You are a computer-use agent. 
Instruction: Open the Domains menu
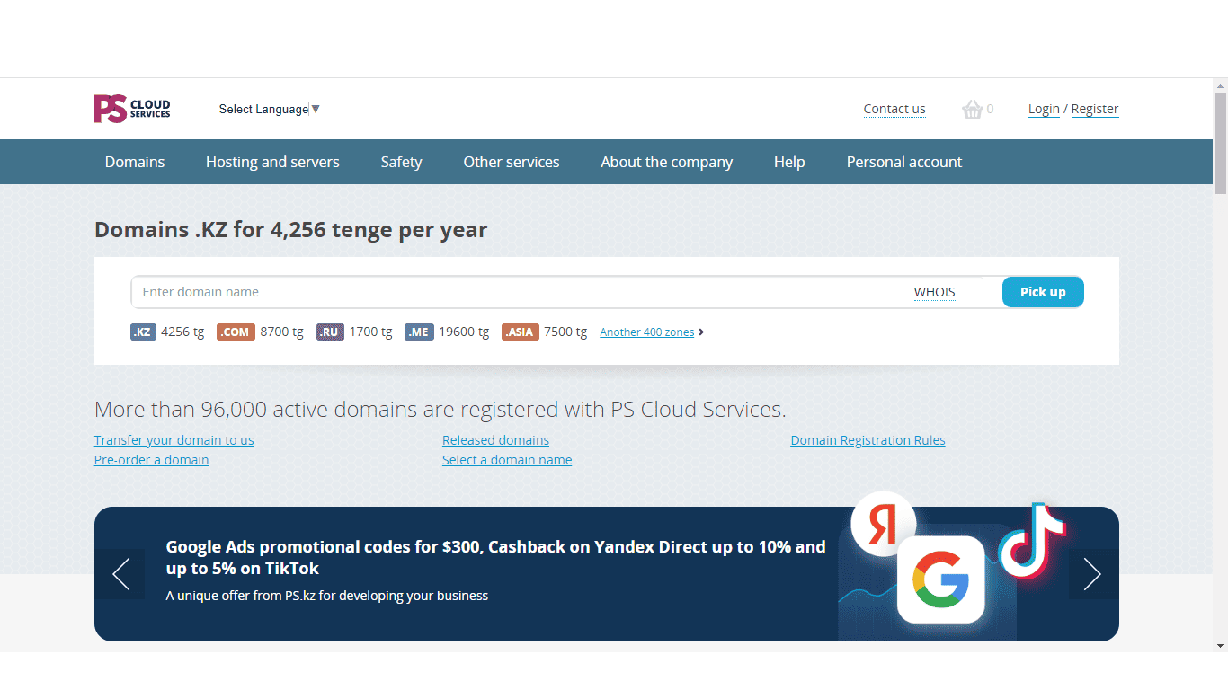tap(135, 162)
